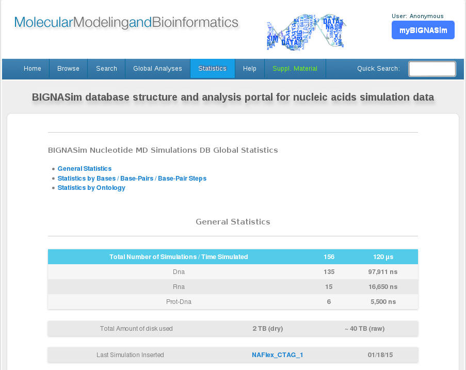Open the Help menu item
This screenshot has width=466, height=370.
pos(250,69)
